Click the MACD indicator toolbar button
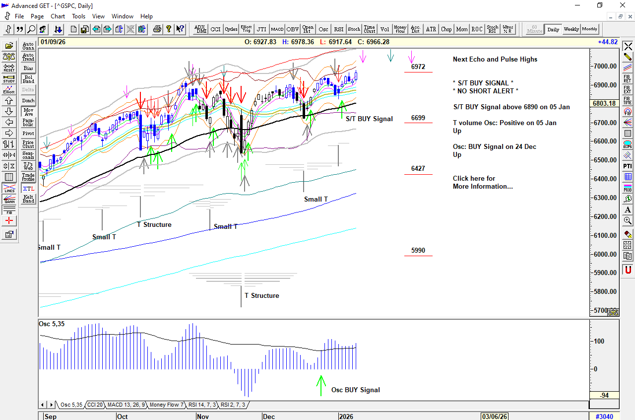The image size is (635, 420). [x=277, y=29]
